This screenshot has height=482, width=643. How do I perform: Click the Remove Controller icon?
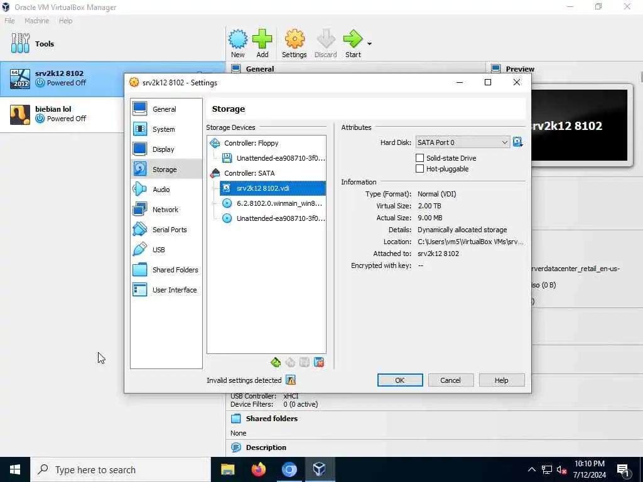click(x=290, y=362)
